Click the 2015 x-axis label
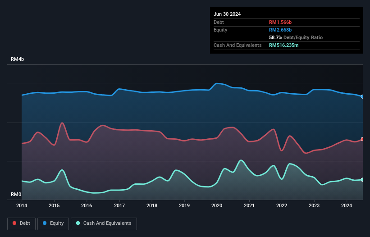Image resolution: width=370 pixels, height=237 pixels. [54, 205]
